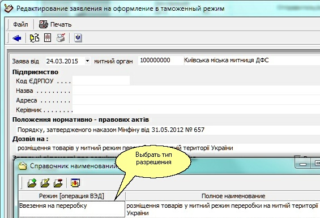Click the Ukrainian trident document icon
320x218 pixels.
point(78,38)
